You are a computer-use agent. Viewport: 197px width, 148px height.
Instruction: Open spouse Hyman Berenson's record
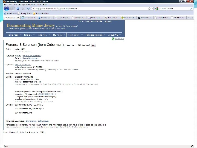(23, 65)
